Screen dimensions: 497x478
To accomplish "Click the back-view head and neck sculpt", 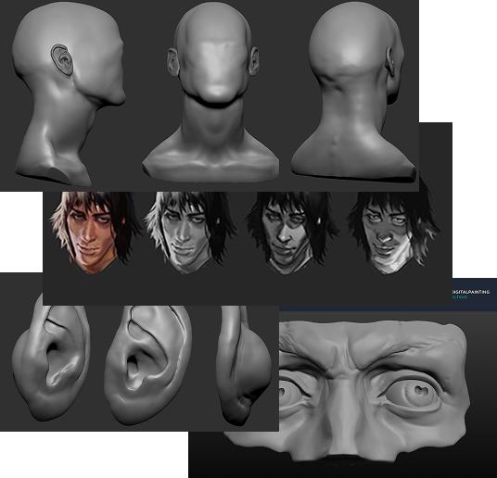I will point(354,94).
